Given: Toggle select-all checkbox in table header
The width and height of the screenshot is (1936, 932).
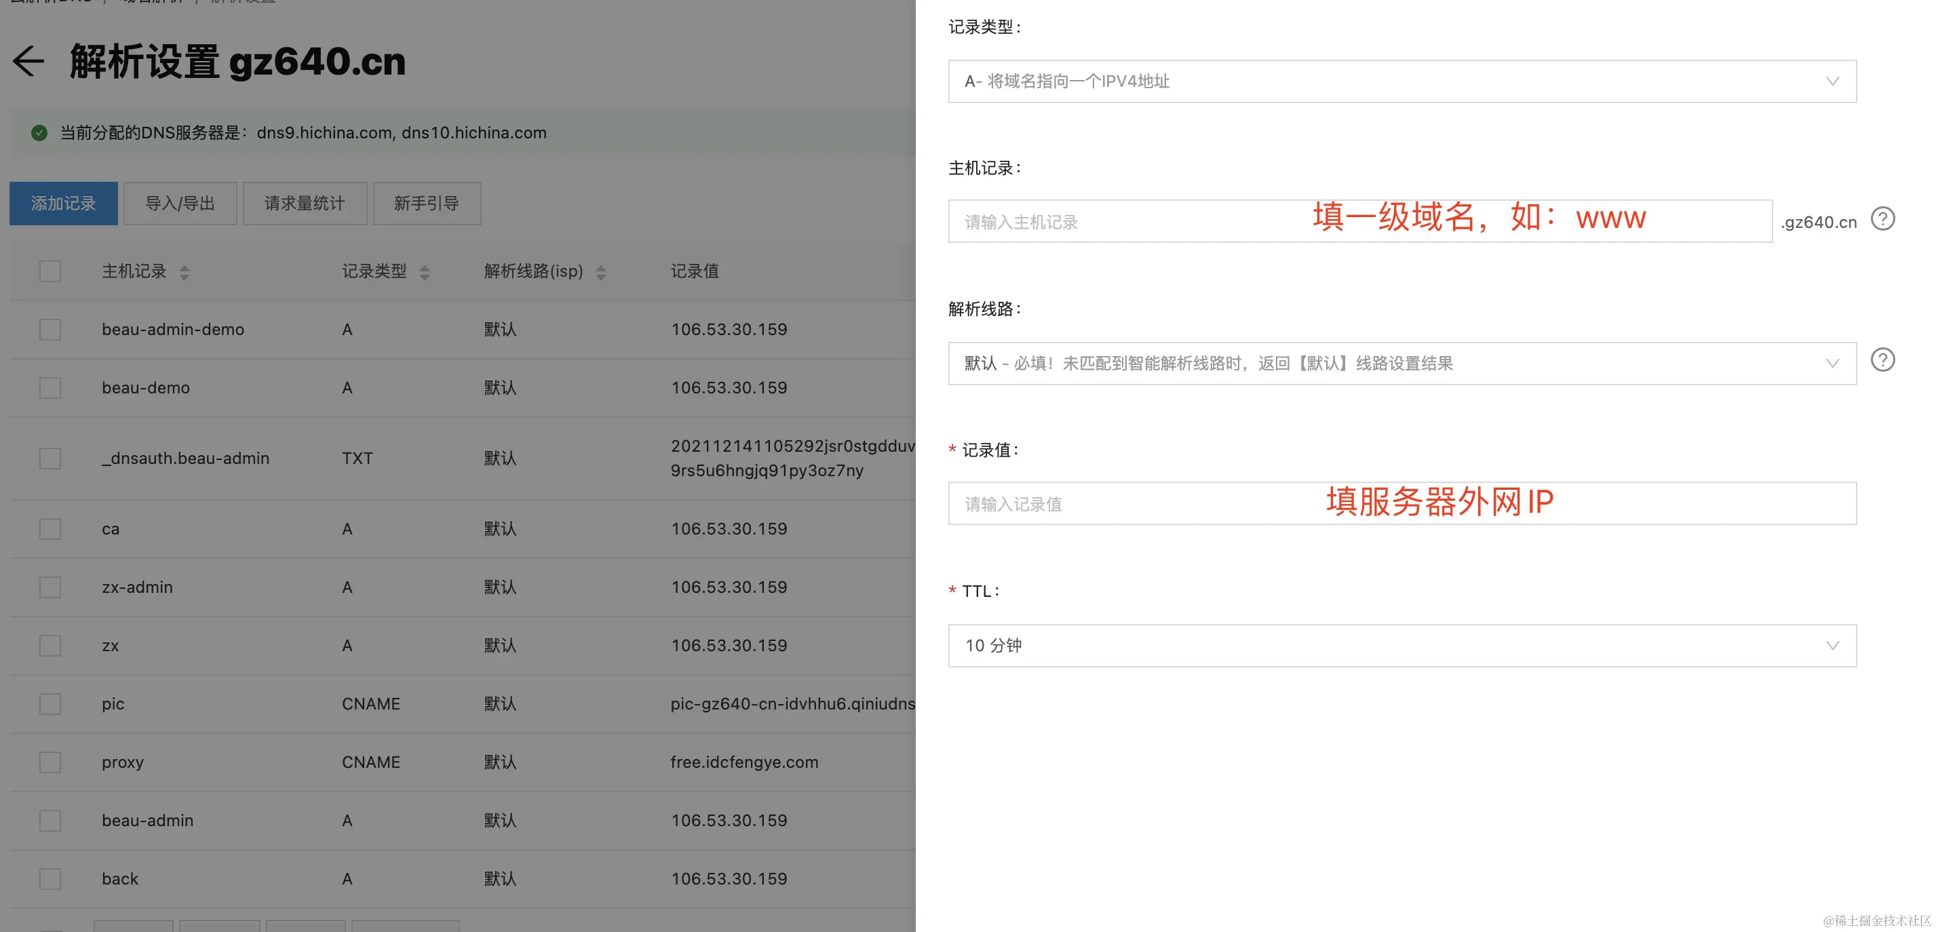Looking at the screenshot, I should click(50, 271).
